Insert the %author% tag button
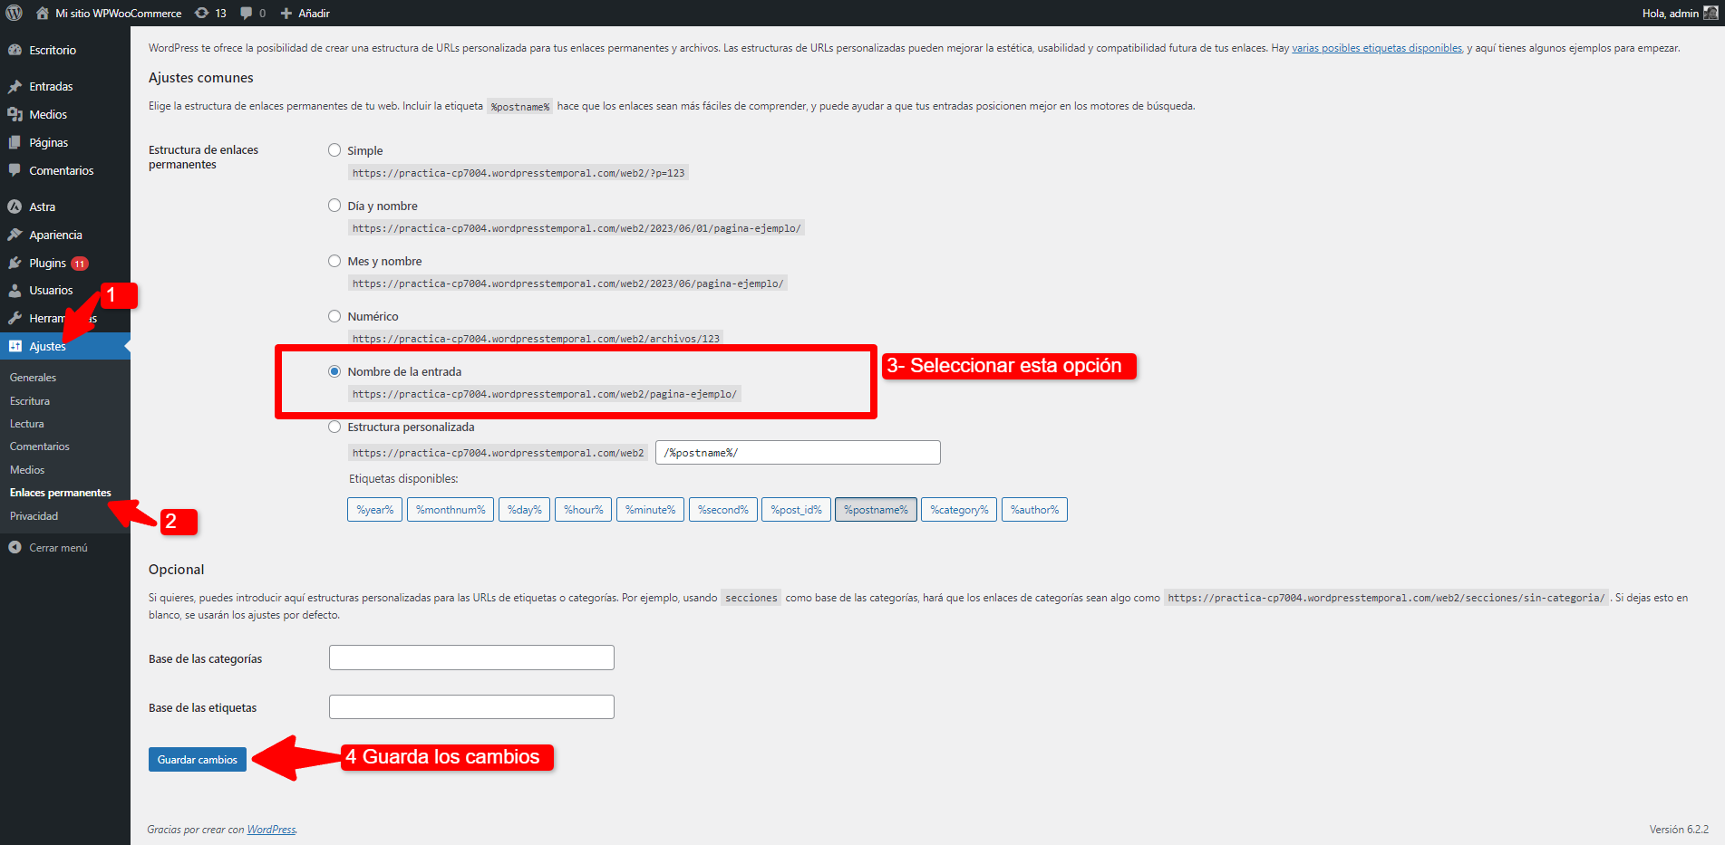1725x845 pixels. pos(1034,510)
